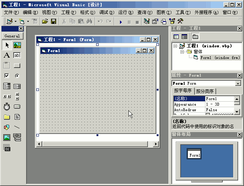The width and height of the screenshot is (244, 186).
Task: Open the Toolbox via hammer-wrench icon
Action: 180,22
